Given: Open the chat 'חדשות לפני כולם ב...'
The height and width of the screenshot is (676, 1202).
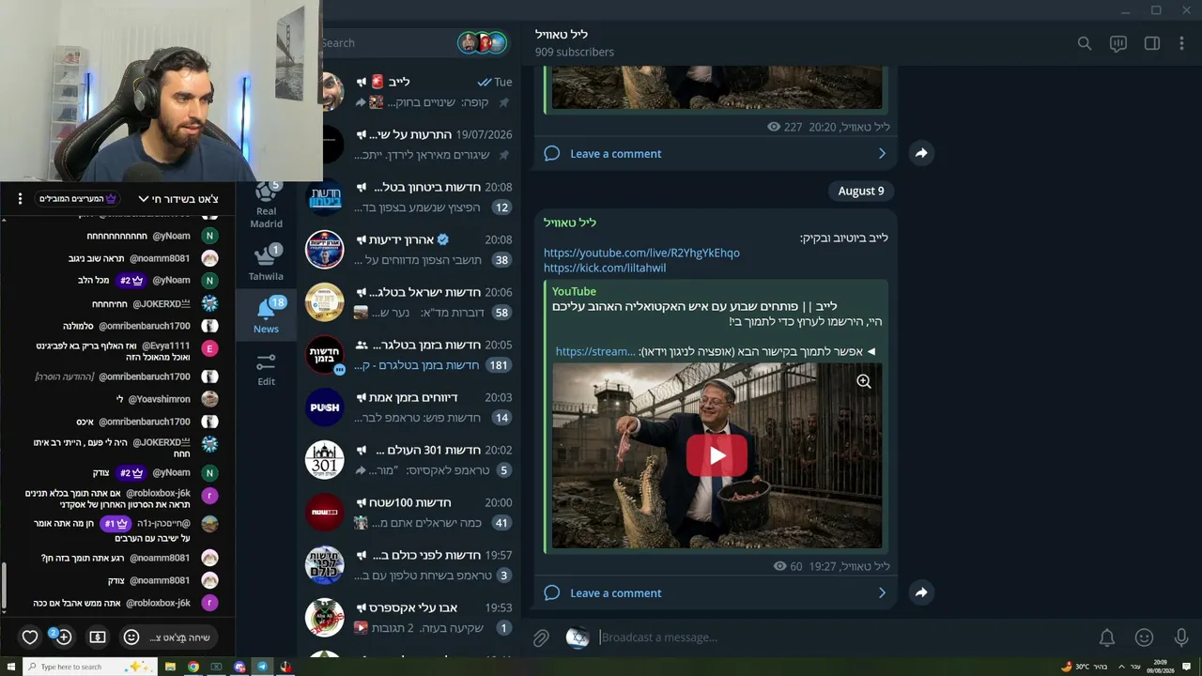Looking at the screenshot, I should [x=408, y=565].
